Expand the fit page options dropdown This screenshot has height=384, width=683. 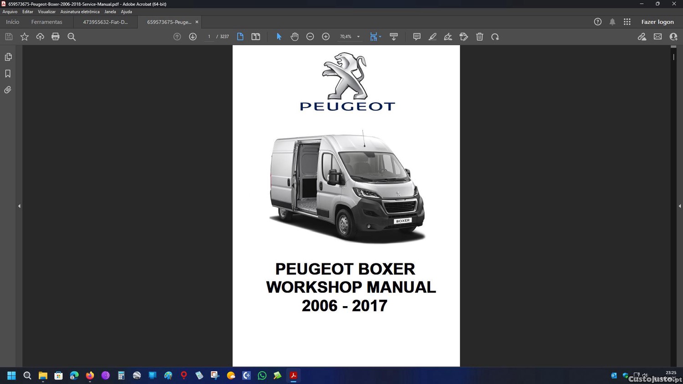pyautogui.click(x=380, y=37)
